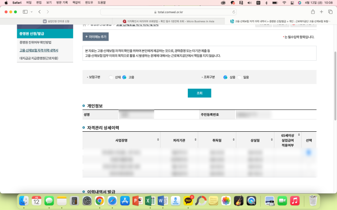Open the sidebar options chevron in Safari
Screen dimensions: 337x210
point(32,12)
